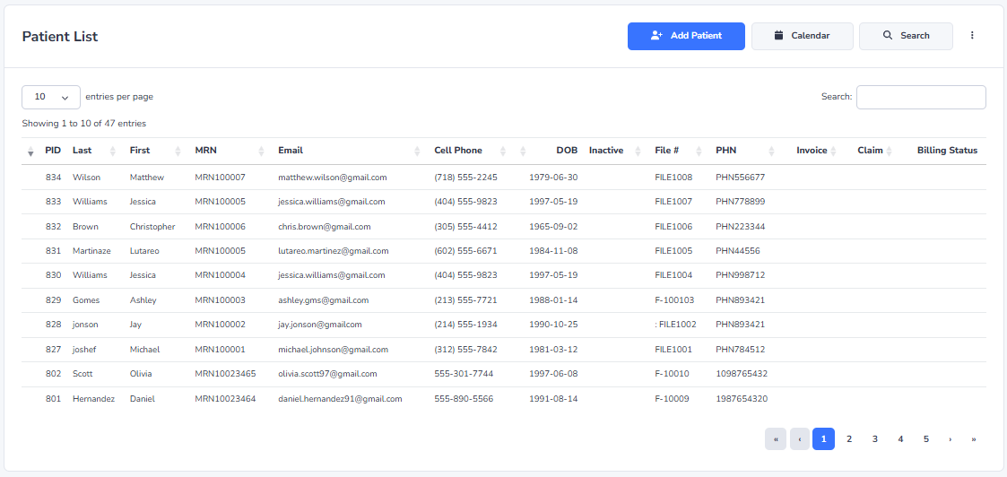Sort by the DOB column header
1007x477 pixels.
pos(566,151)
